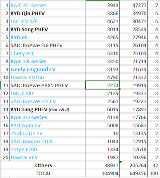Click the SAIC Baojun E100 cell

tap(48, 142)
